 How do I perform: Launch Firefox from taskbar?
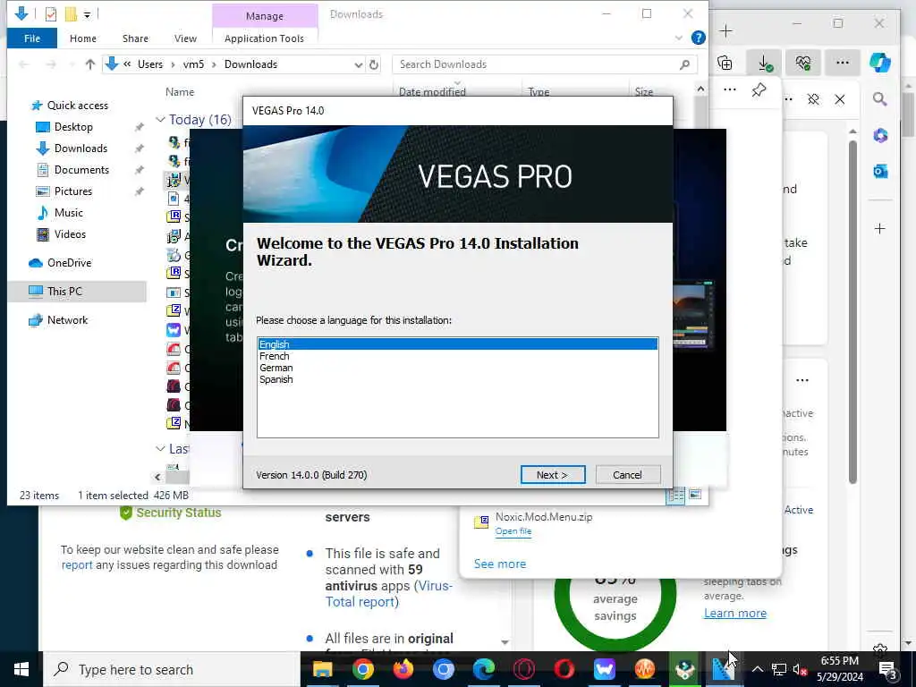pos(403,669)
